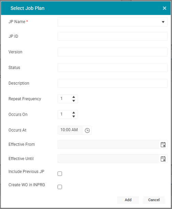172x209 pixels.
Task: Focus the JP ID text field
Action: [x=112, y=36]
